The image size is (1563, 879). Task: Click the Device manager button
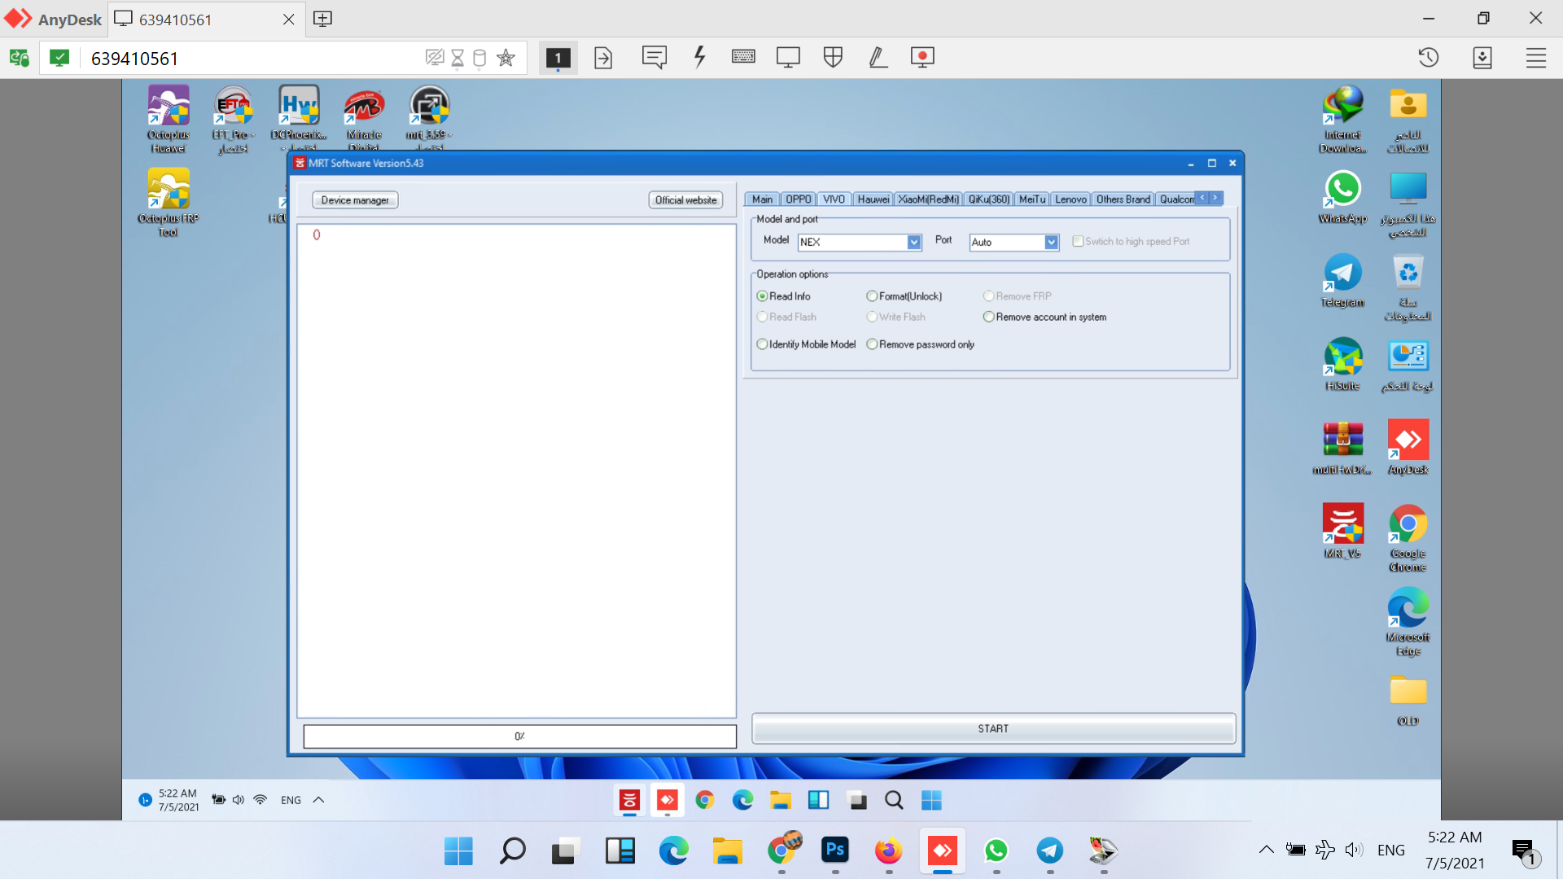[x=355, y=200]
